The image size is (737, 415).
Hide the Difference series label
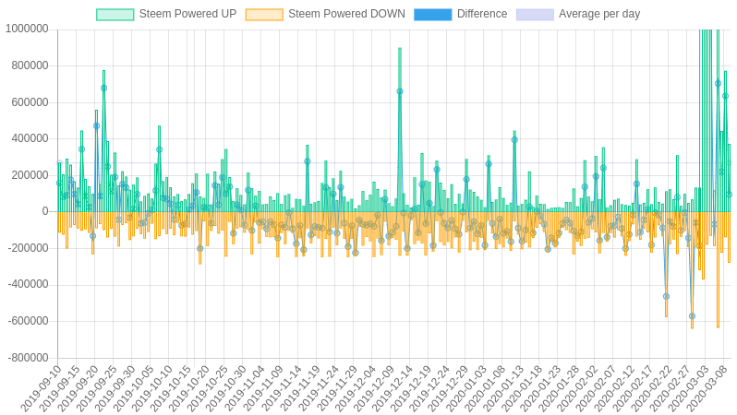(x=482, y=14)
